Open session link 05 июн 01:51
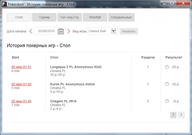This screenshot has height=135, width=192. (x=21, y=67)
